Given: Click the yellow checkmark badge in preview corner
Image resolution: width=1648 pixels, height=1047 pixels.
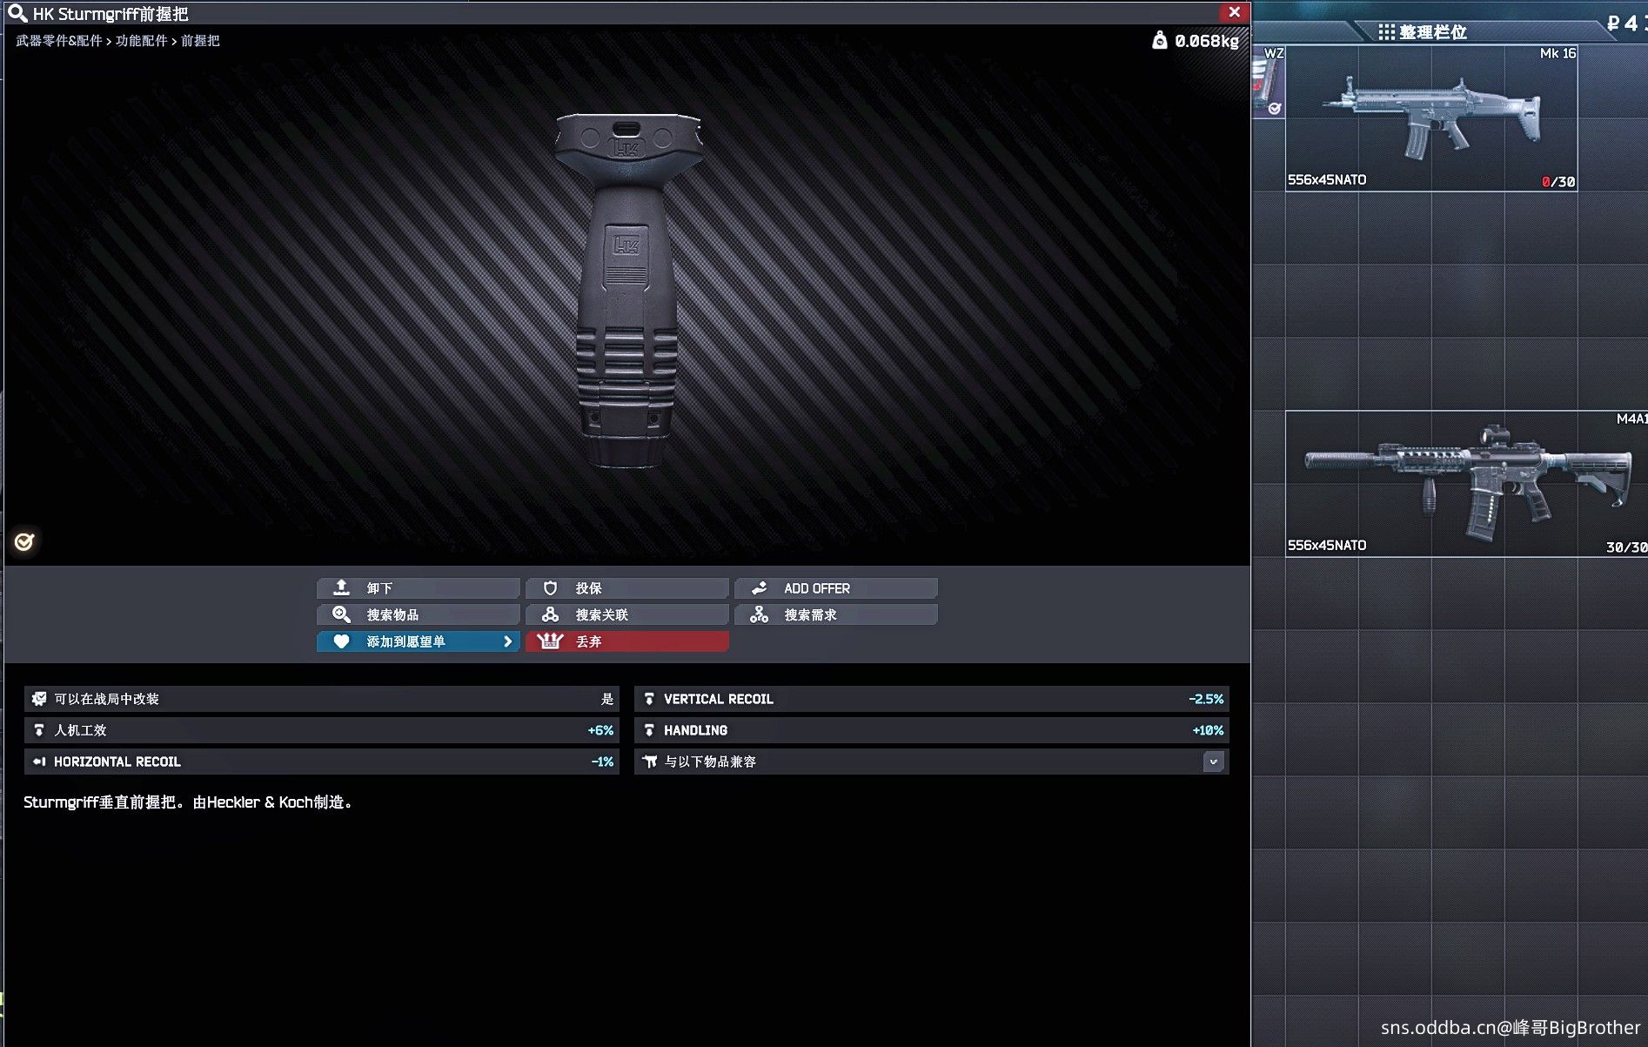Looking at the screenshot, I should [24, 541].
